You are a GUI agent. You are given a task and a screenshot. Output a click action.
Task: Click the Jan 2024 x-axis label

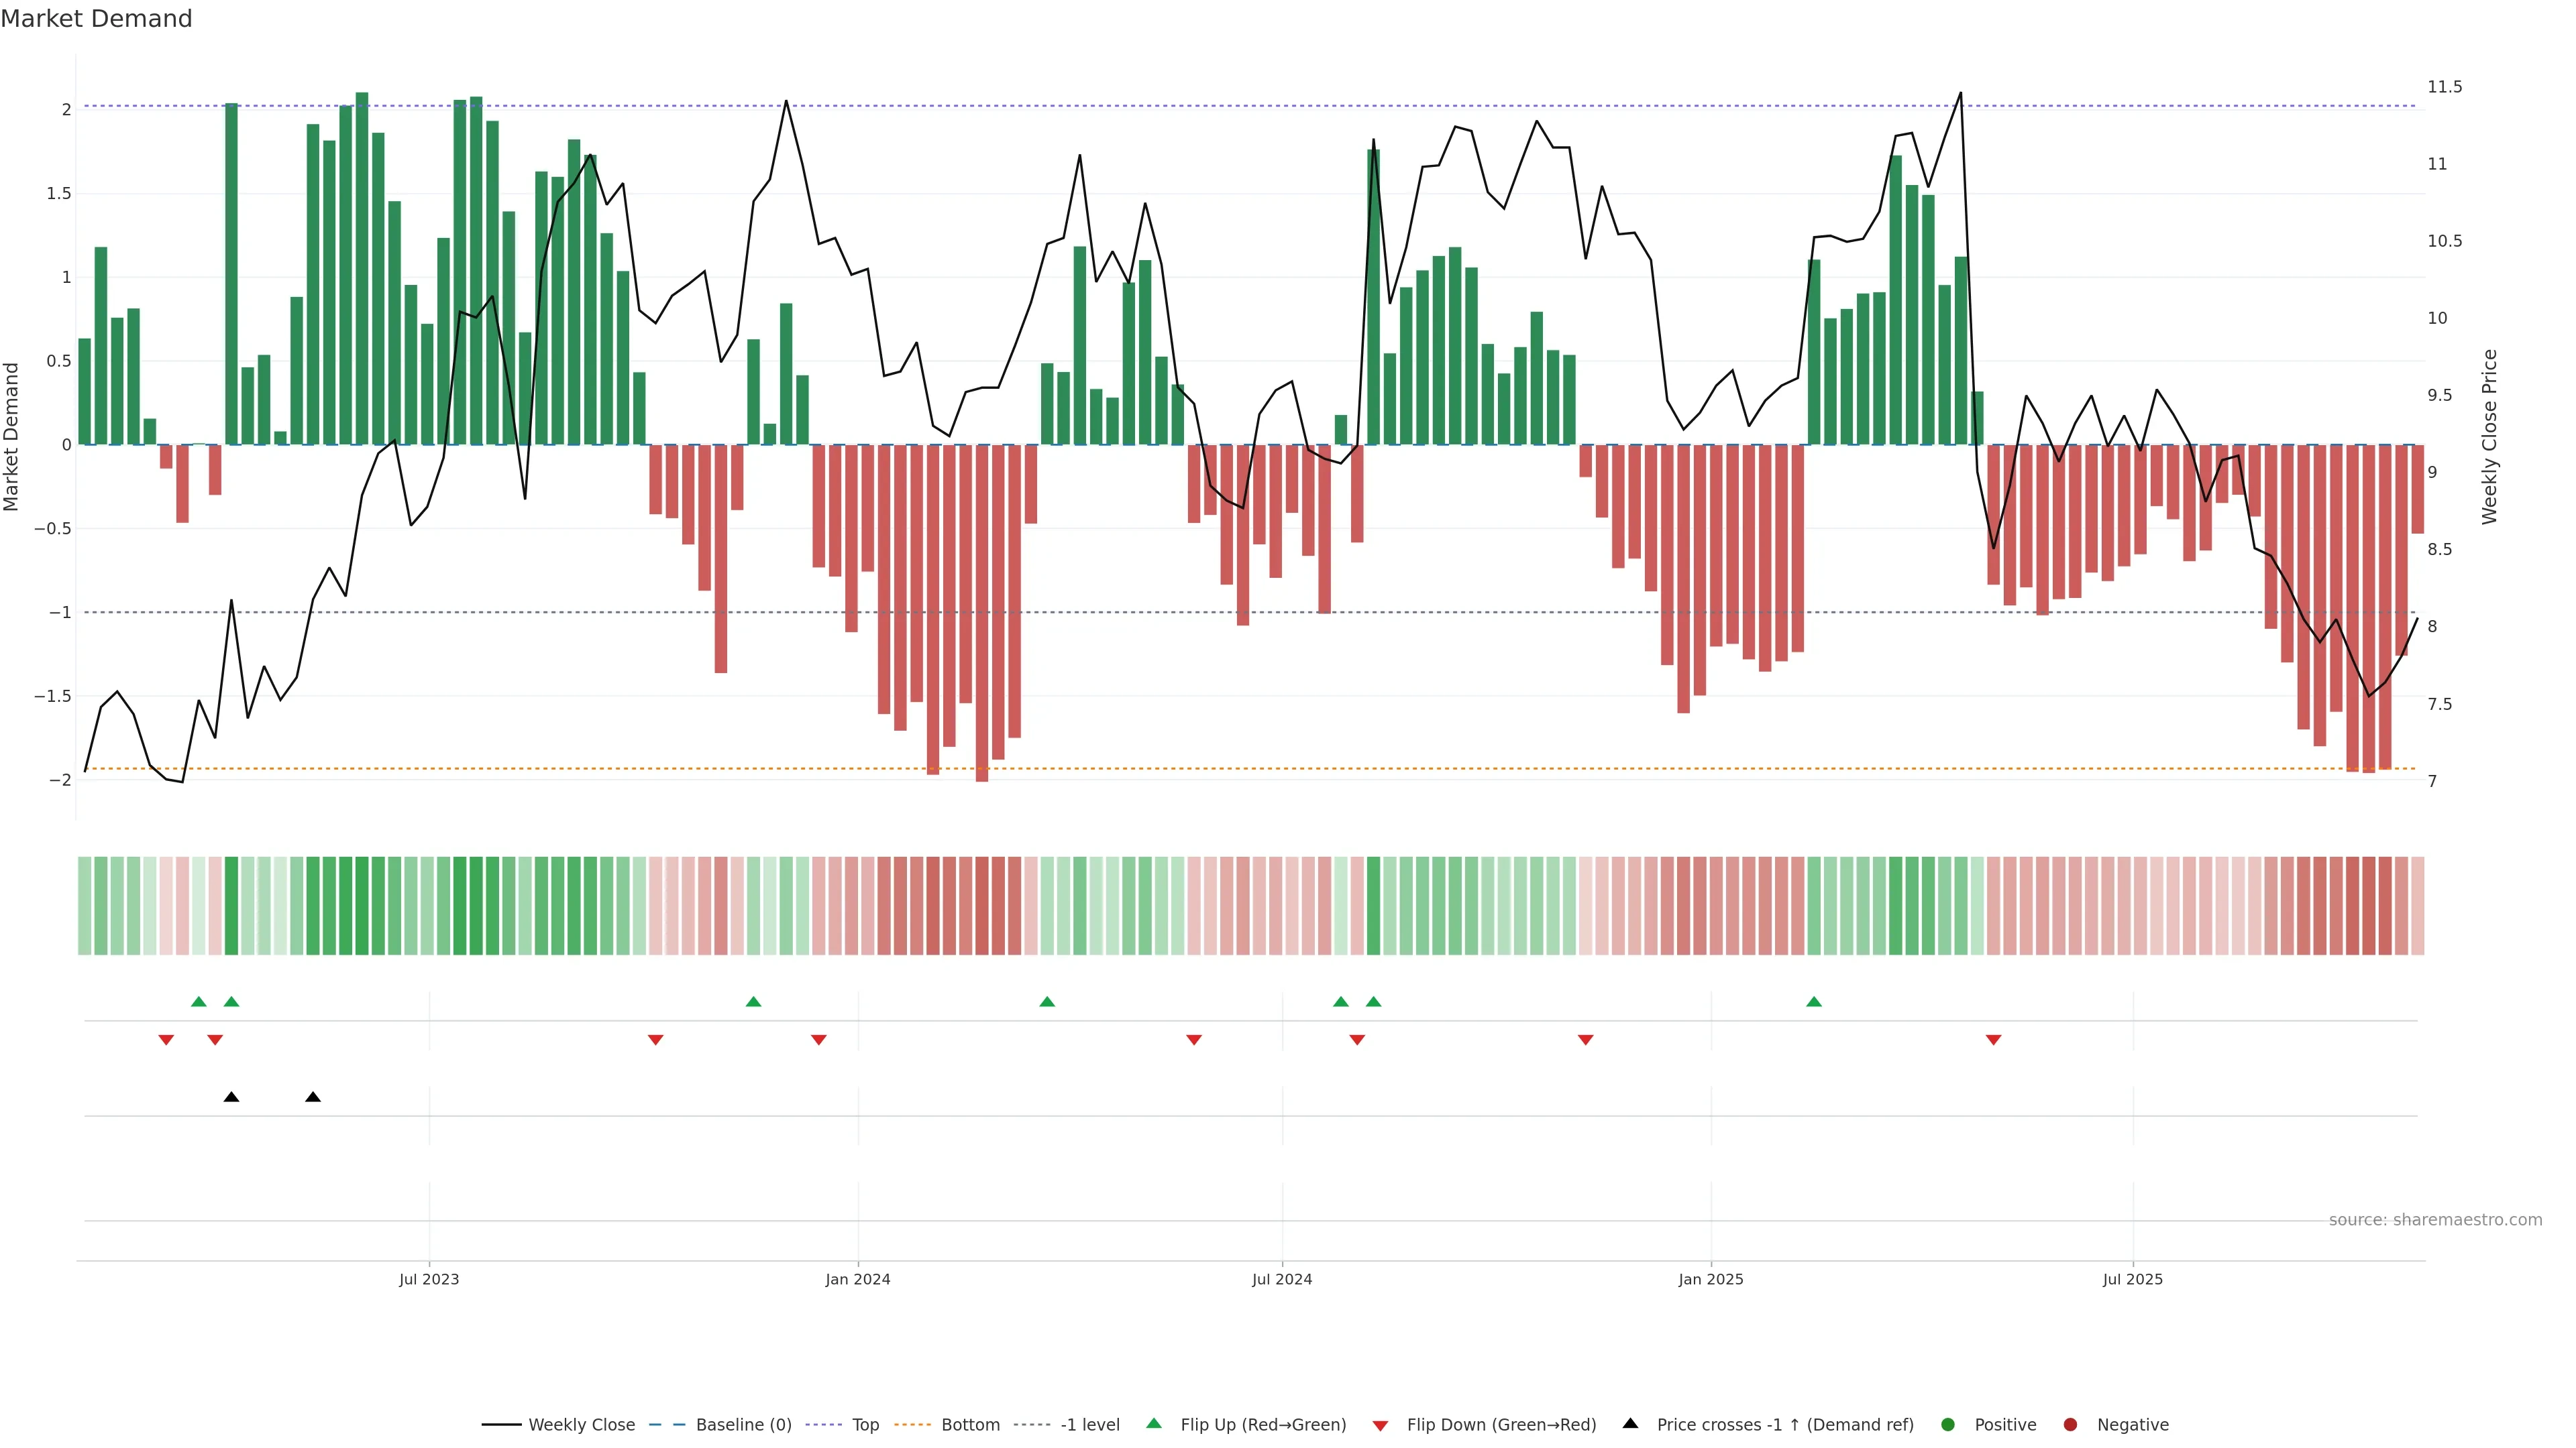coord(857,1279)
